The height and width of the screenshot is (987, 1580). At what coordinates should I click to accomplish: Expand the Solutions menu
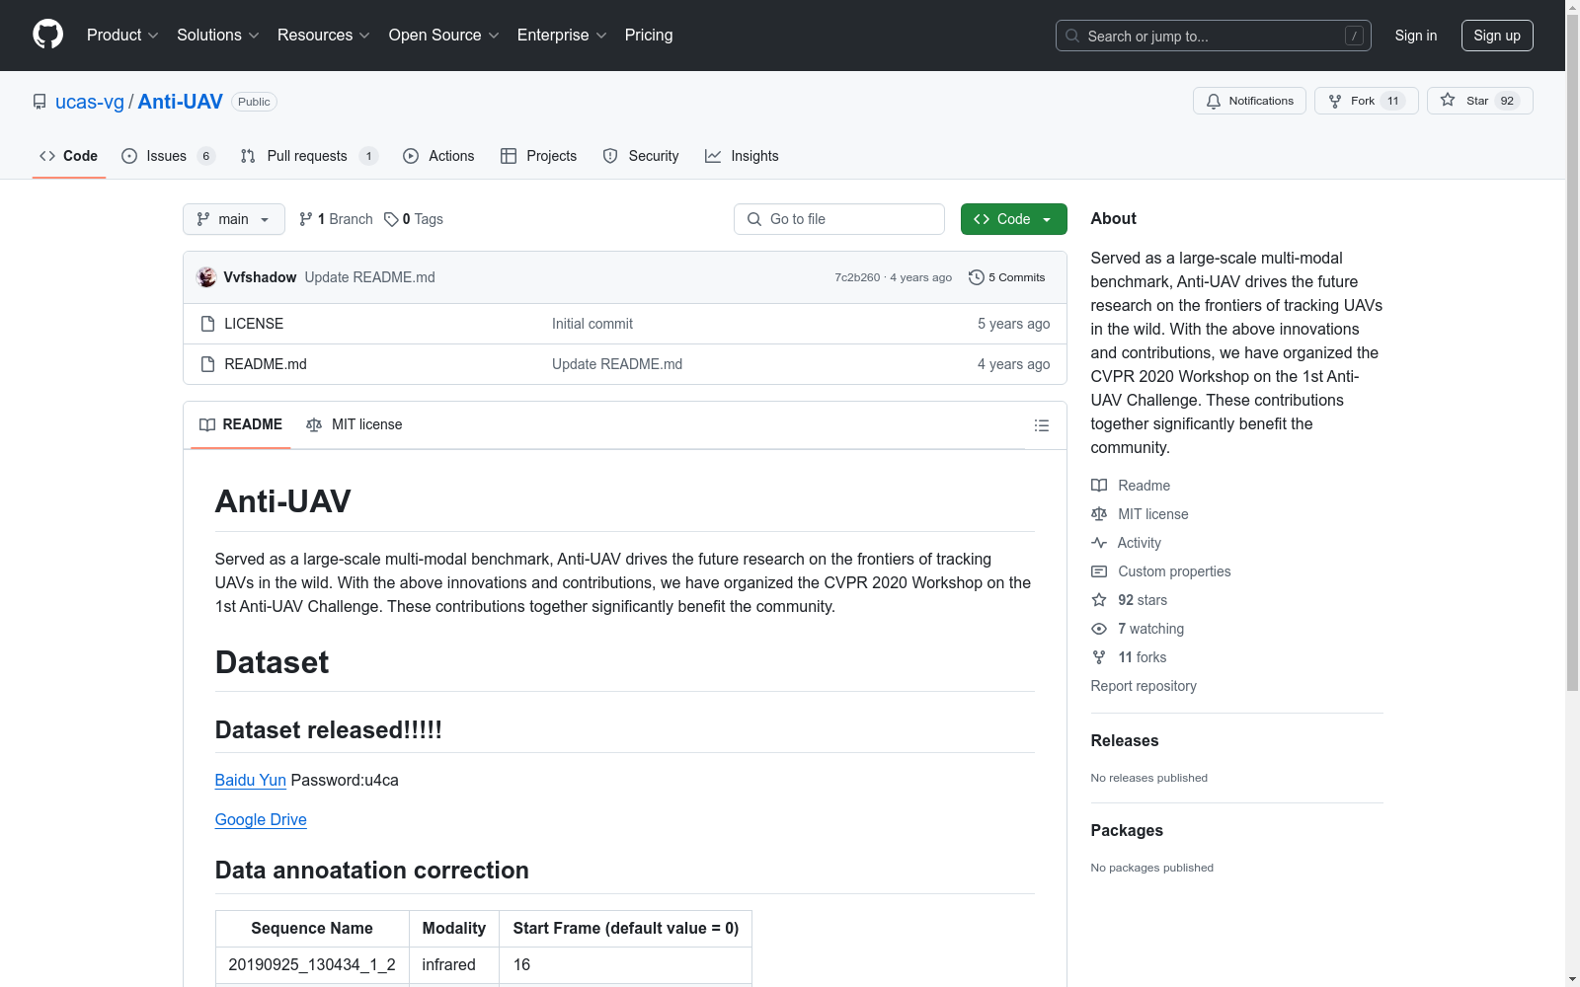point(218,35)
